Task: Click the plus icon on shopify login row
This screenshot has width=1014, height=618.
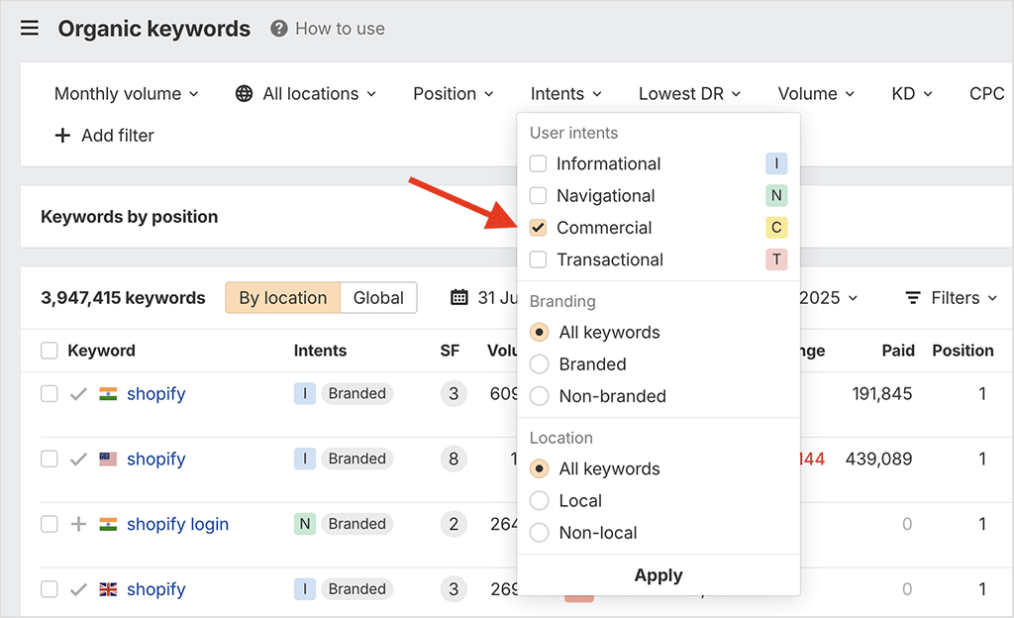Action: point(78,524)
